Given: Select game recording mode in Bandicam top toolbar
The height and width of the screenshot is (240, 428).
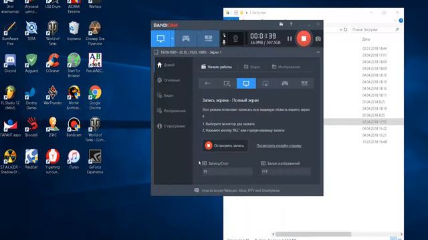Looking at the screenshot, I should pos(186,39).
